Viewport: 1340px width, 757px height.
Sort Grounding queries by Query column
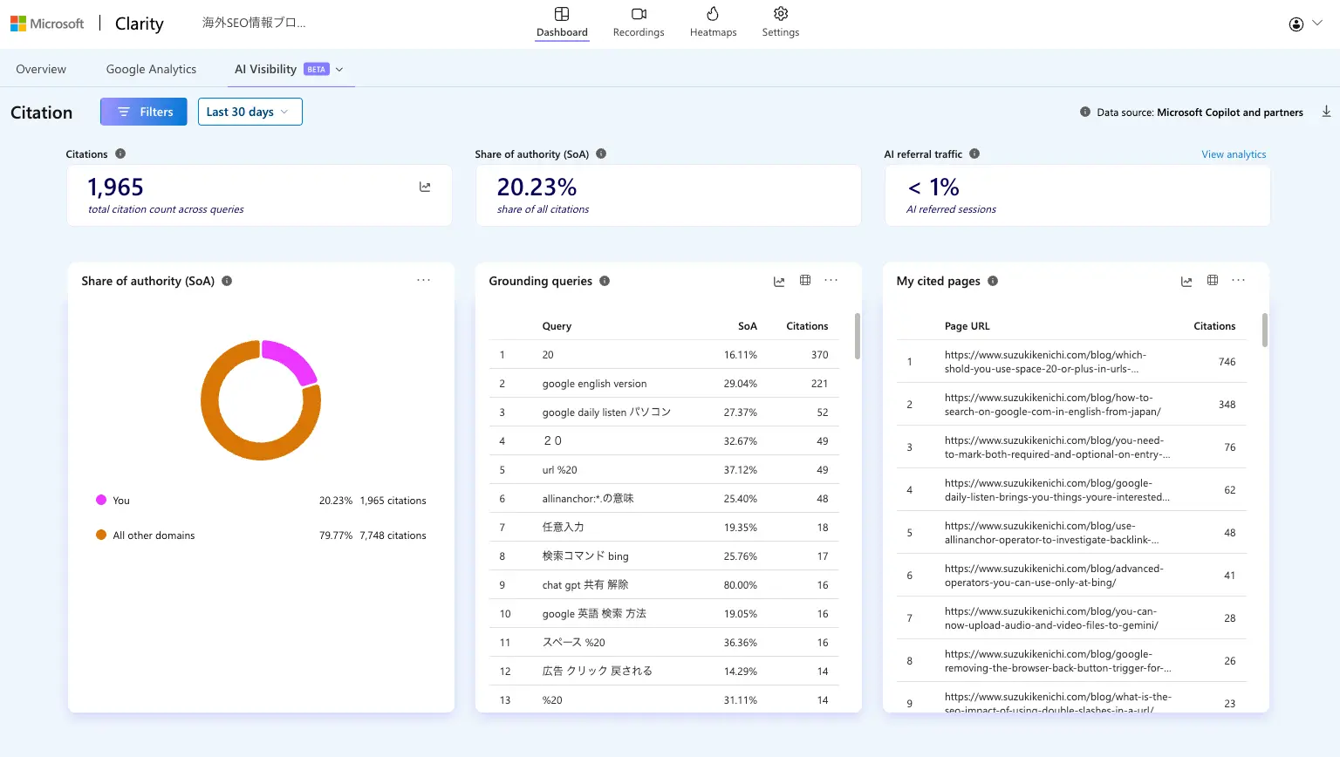(x=557, y=326)
